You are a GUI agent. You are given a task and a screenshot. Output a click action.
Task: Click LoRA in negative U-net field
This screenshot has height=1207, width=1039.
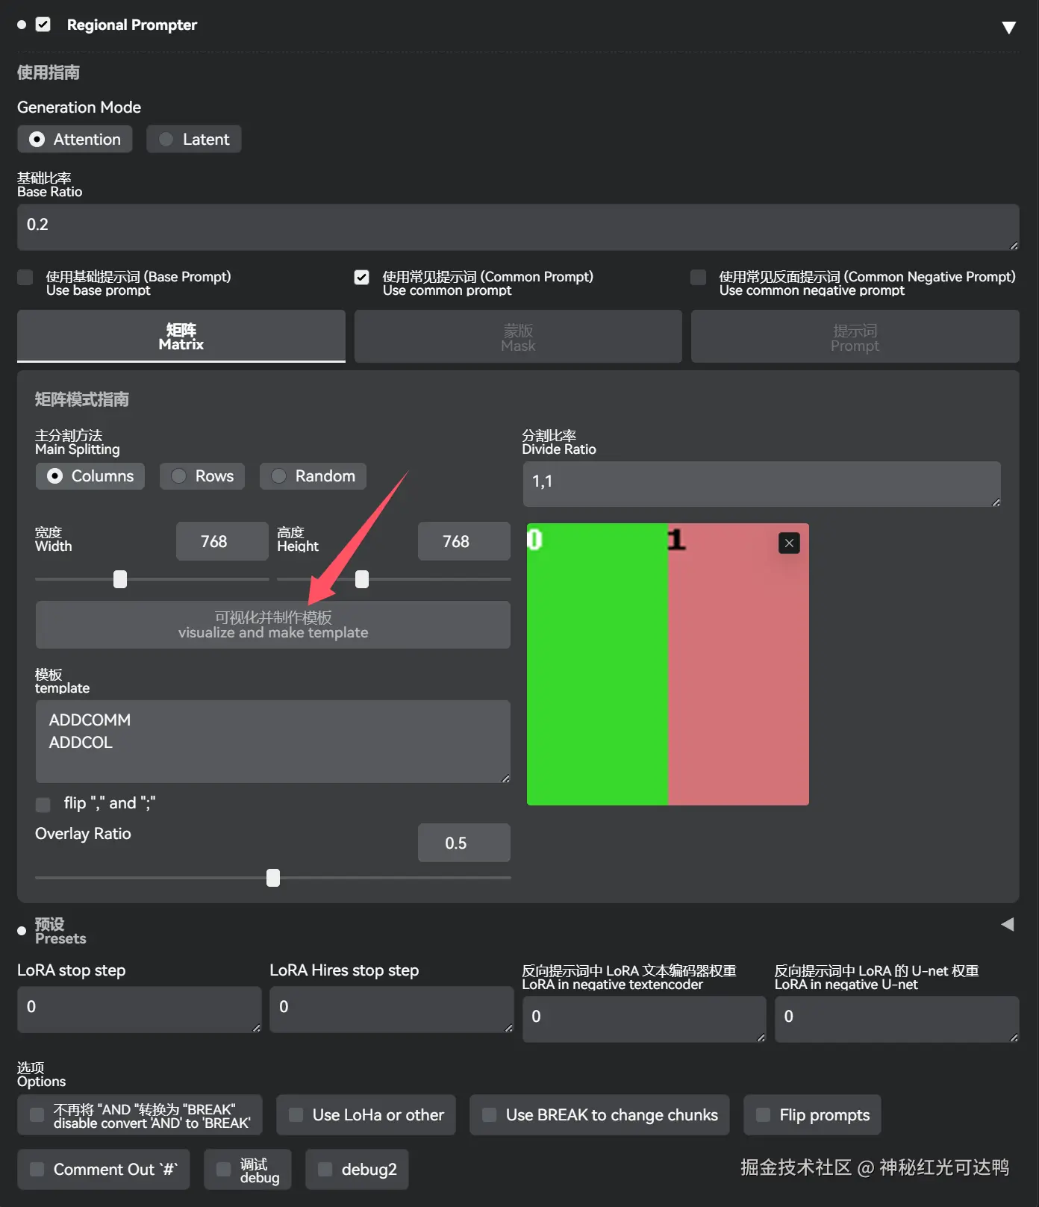(897, 1019)
